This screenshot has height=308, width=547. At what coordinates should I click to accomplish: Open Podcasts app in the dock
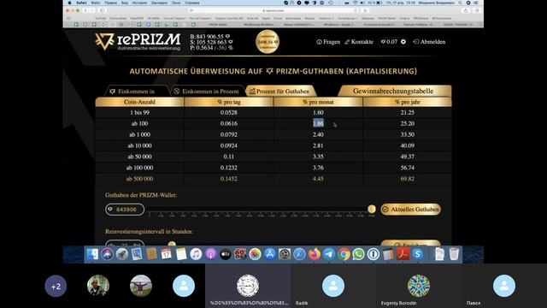point(211,255)
